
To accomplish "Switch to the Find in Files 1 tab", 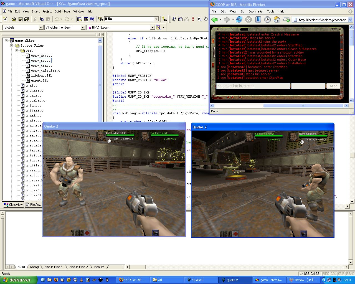I will (x=54, y=267).
